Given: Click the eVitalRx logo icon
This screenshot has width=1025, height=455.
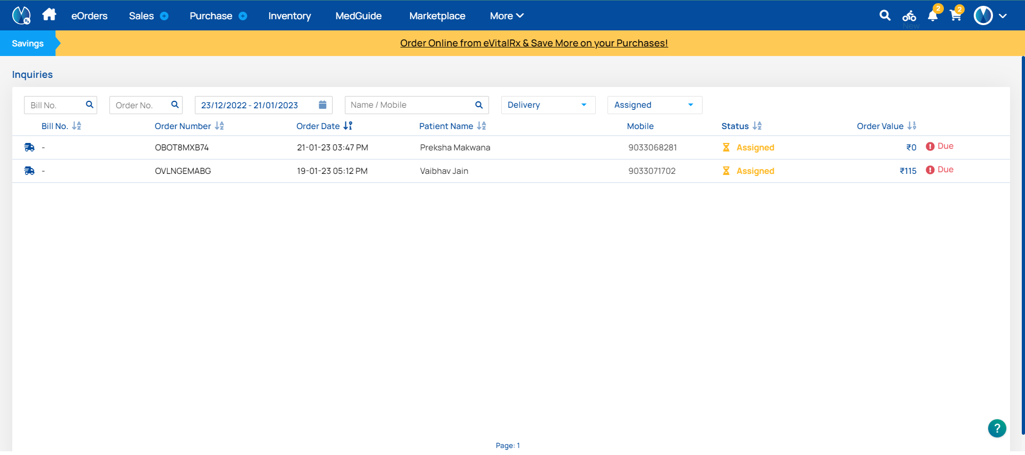Looking at the screenshot, I should click(21, 15).
